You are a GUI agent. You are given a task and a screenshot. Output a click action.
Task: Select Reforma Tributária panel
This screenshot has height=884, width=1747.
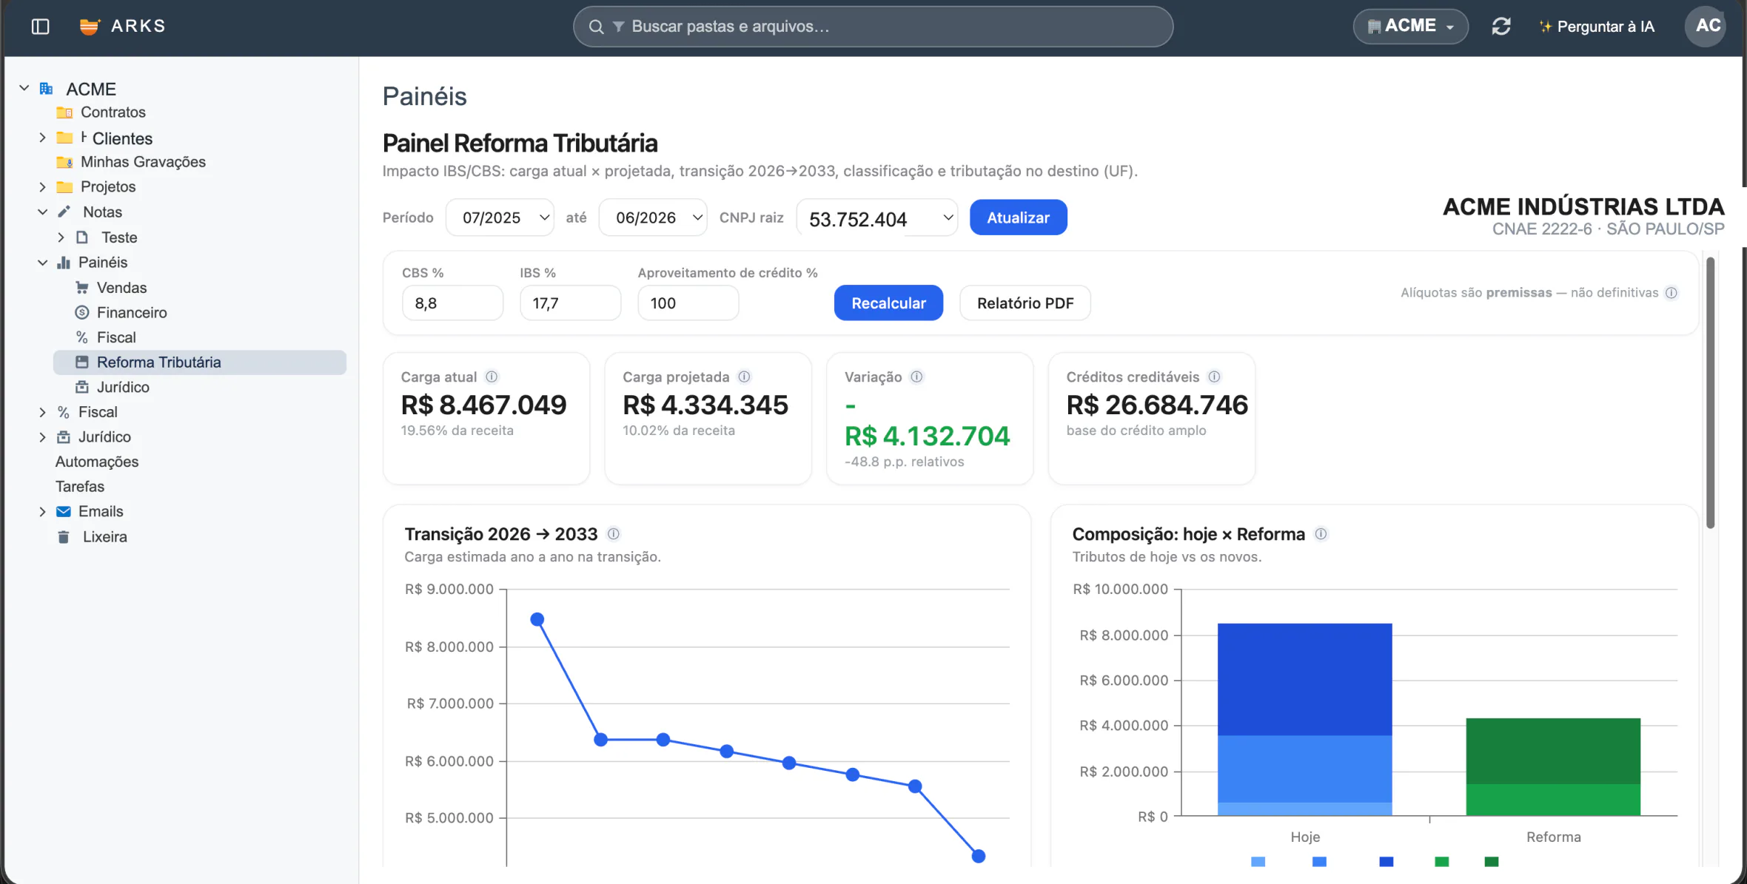200,362
